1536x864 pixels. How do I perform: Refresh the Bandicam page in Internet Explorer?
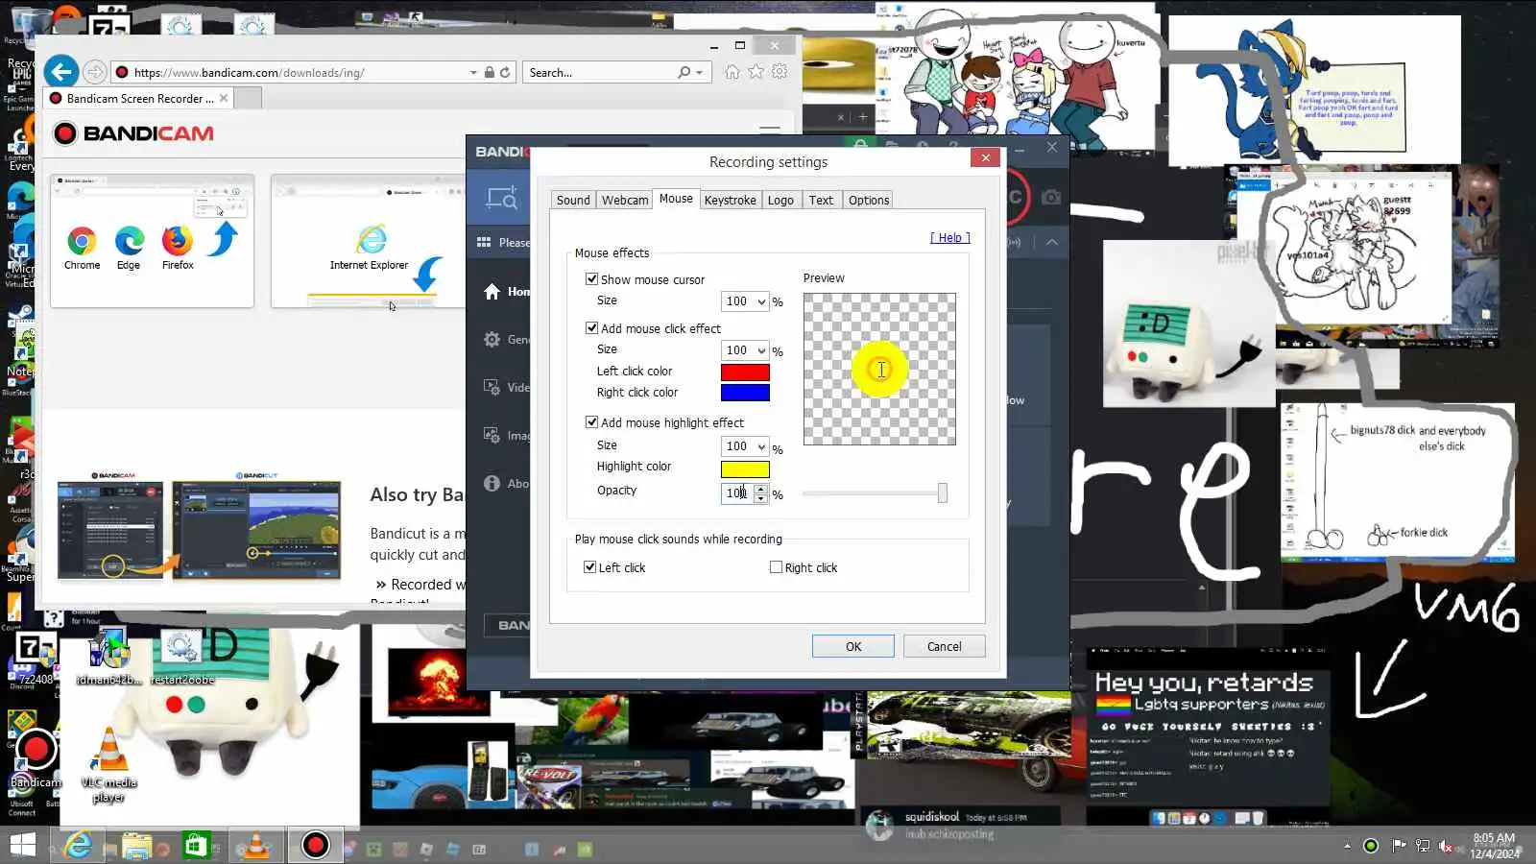pos(505,72)
